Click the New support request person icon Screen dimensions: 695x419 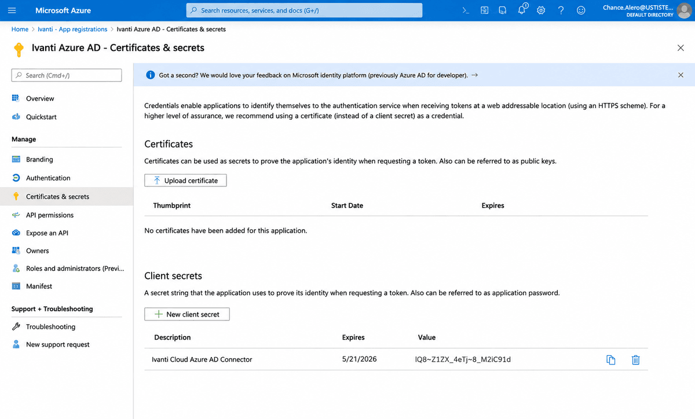pos(16,344)
